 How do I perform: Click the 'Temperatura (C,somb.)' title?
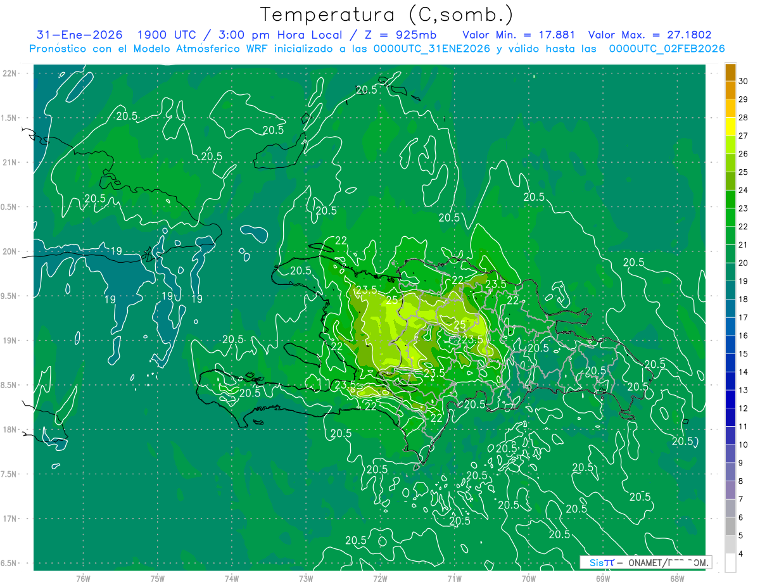click(387, 15)
